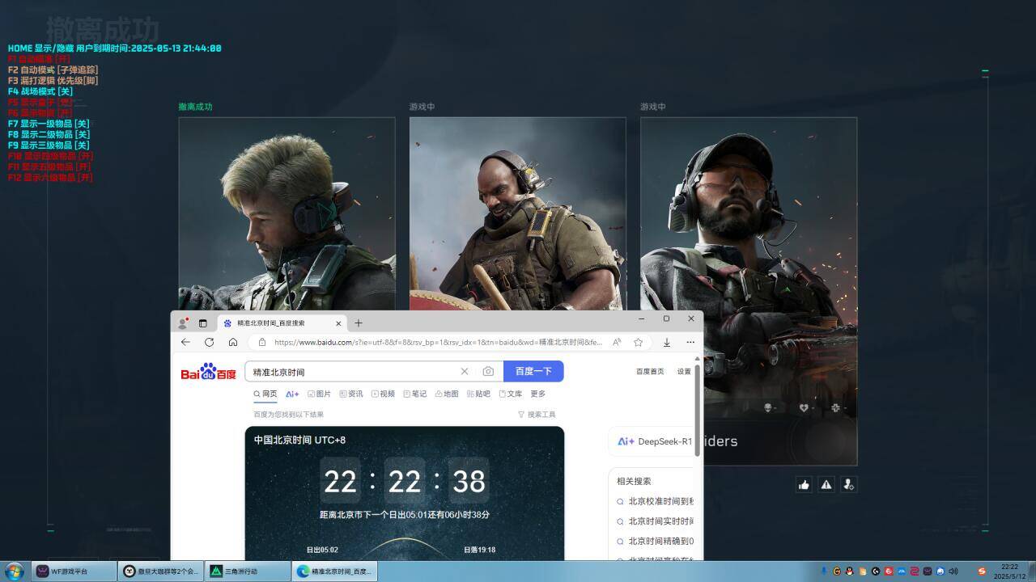Click the camera image search icon
This screenshot has width=1036, height=582.
[488, 371]
